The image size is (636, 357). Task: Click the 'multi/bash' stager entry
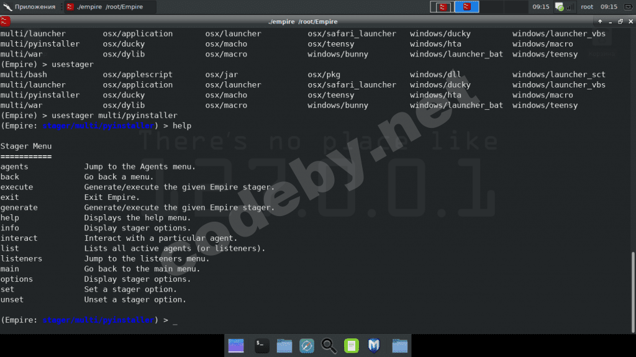pos(24,75)
